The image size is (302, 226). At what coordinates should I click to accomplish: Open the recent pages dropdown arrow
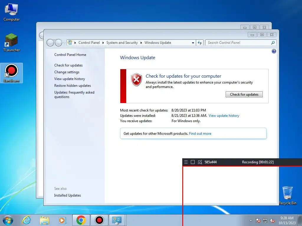pyautogui.click(x=64, y=43)
